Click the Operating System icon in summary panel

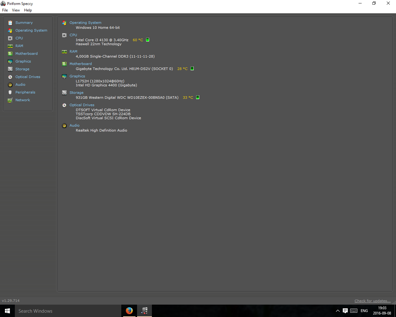click(64, 23)
